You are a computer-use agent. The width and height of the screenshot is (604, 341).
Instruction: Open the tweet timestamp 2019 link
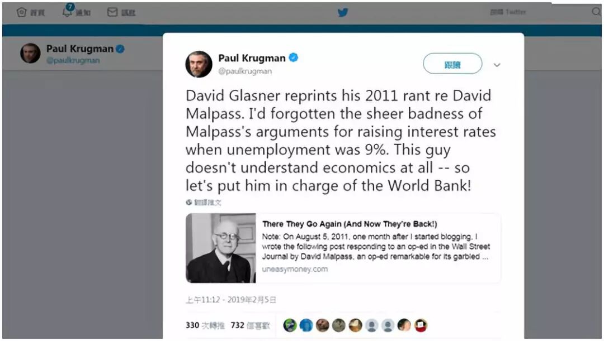tap(231, 300)
